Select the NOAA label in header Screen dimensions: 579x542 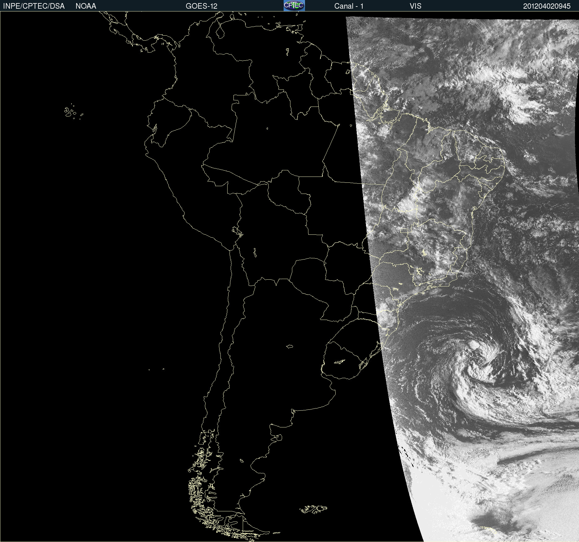pos(86,6)
